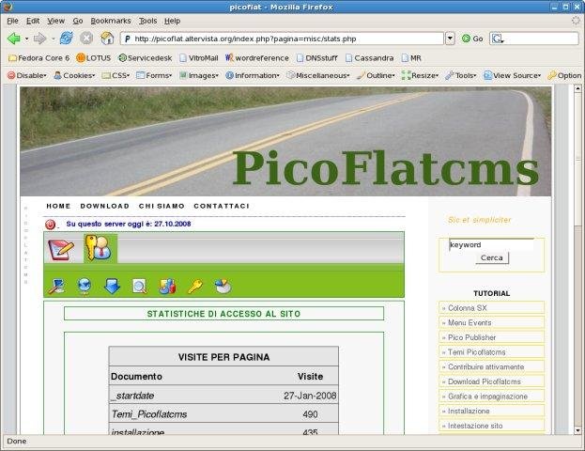This screenshot has height=451, width=585.
Task: Open the Servicedesk bookmark
Action: point(146,58)
